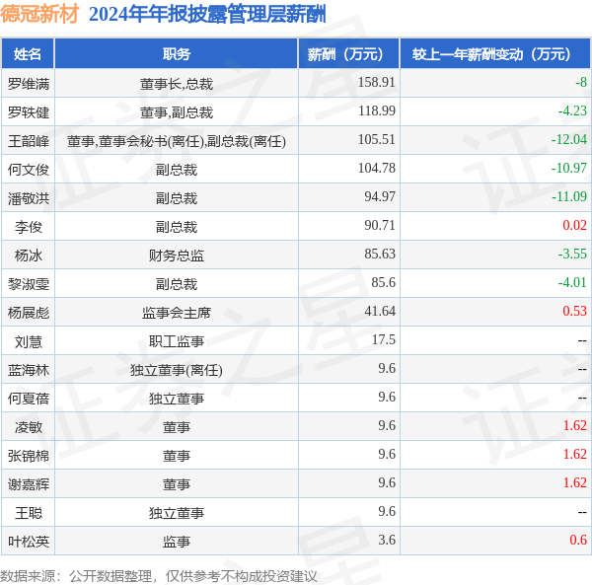The image size is (592, 585).
Task: Click salary value 94.97
Action: tap(380, 196)
